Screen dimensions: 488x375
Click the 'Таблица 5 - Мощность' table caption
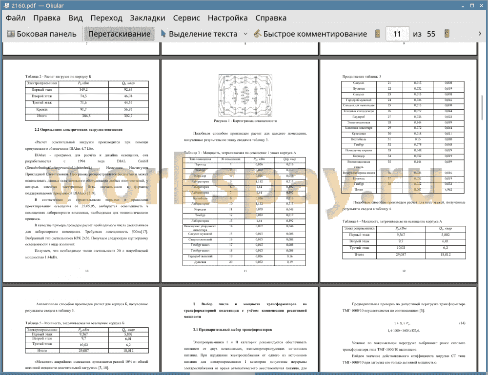click(x=75, y=323)
